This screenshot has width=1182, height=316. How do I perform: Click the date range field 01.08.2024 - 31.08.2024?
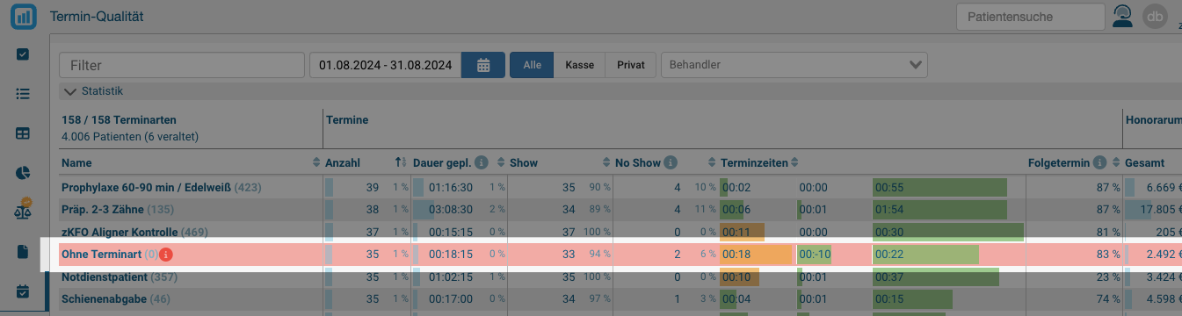385,65
